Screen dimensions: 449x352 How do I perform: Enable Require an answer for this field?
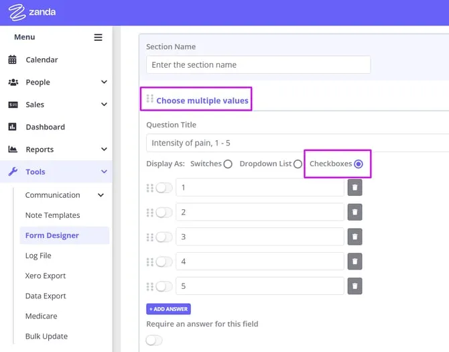[154, 340]
